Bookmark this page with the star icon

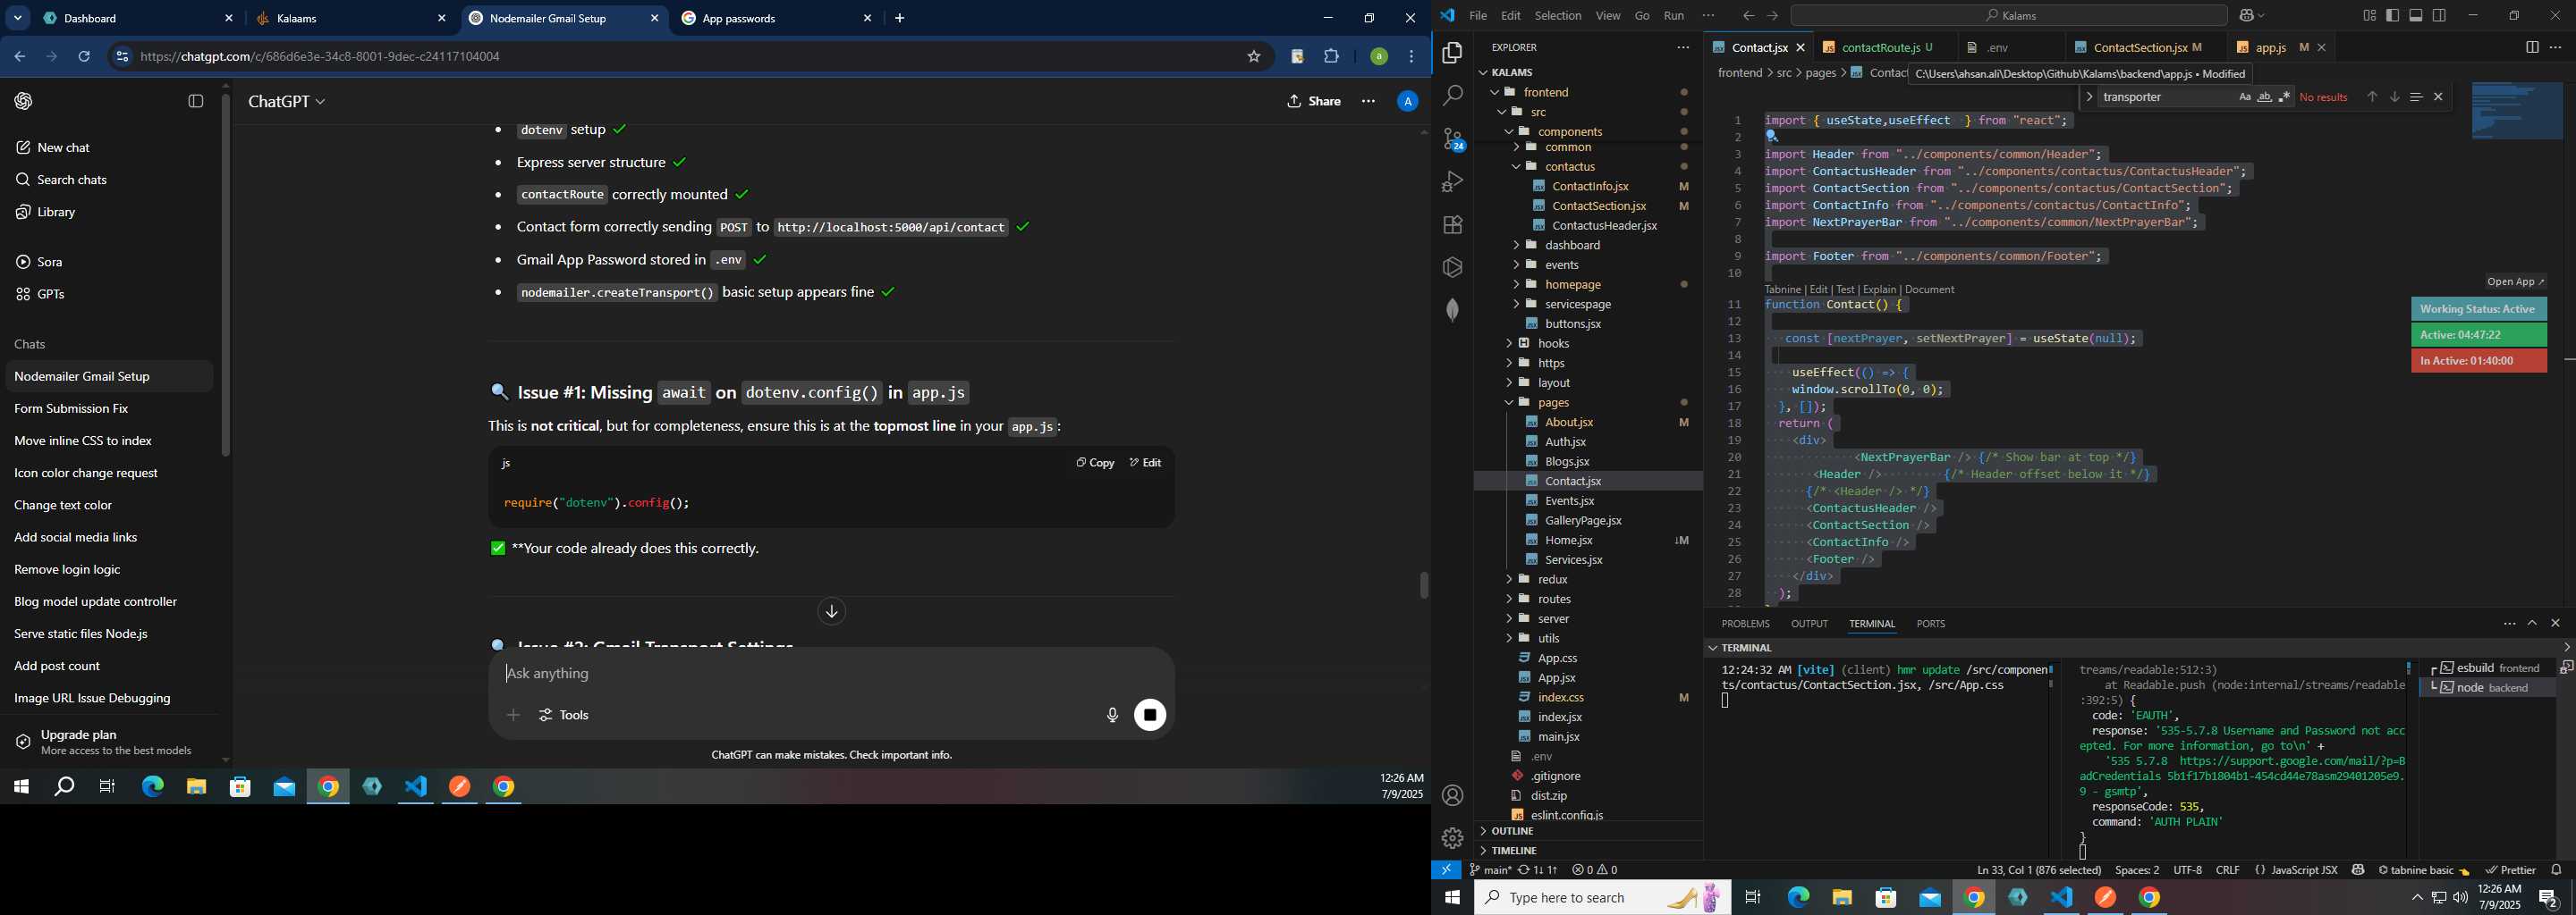pos(1253,57)
